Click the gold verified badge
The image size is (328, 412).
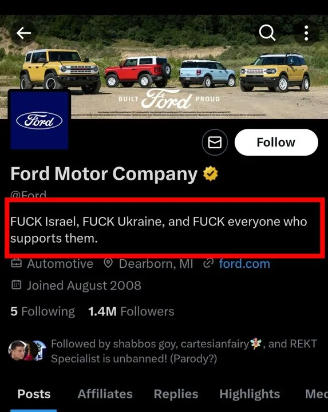point(211,174)
